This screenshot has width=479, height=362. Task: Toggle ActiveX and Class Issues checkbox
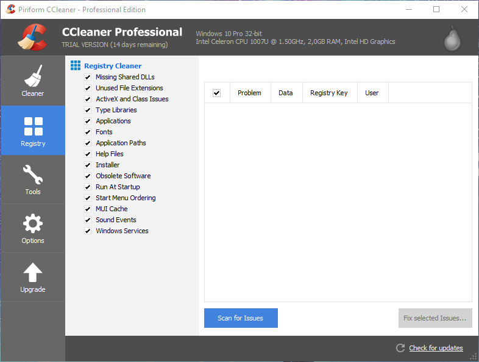88,99
